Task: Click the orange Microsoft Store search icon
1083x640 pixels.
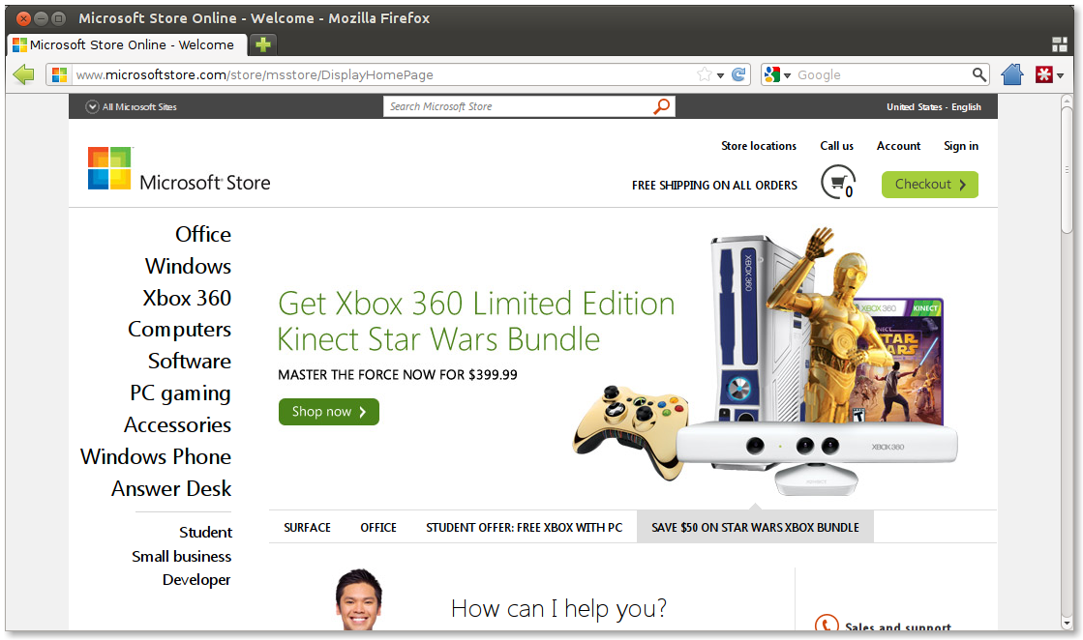Action: click(x=661, y=106)
